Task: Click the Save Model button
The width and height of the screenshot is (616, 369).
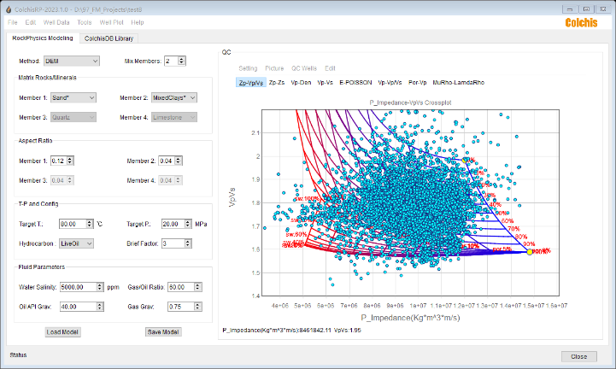Action: pos(163,332)
